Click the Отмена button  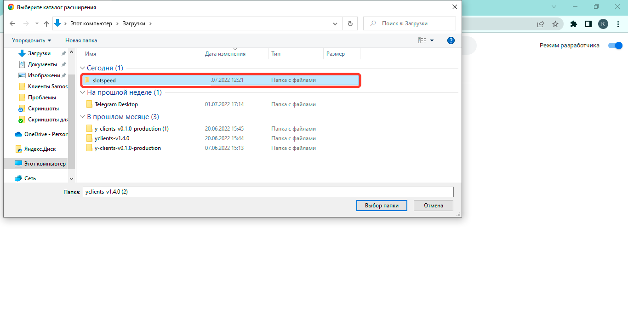click(x=433, y=206)
